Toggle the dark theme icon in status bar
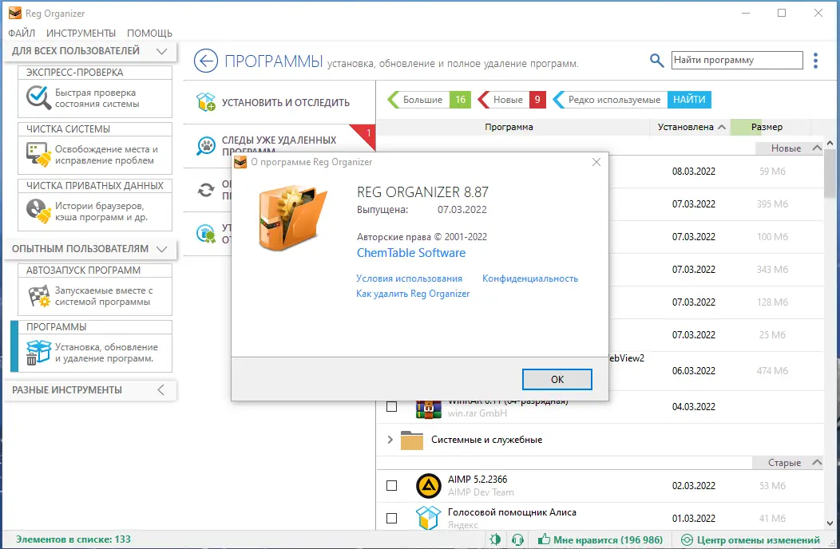The width and height of the screenshot is (840, 549). (x=495, y=539)
